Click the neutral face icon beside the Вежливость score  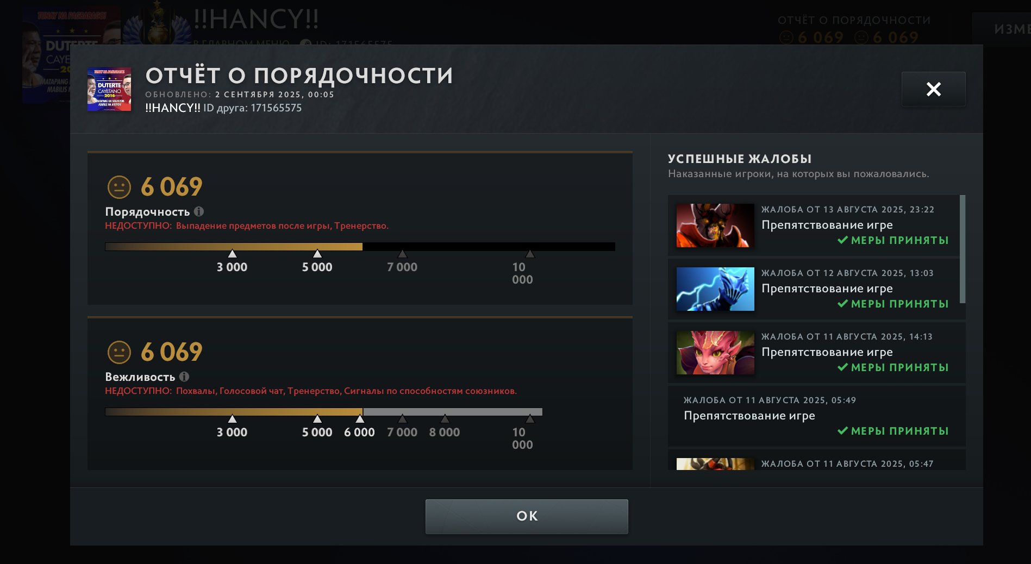tap(119, 353)
